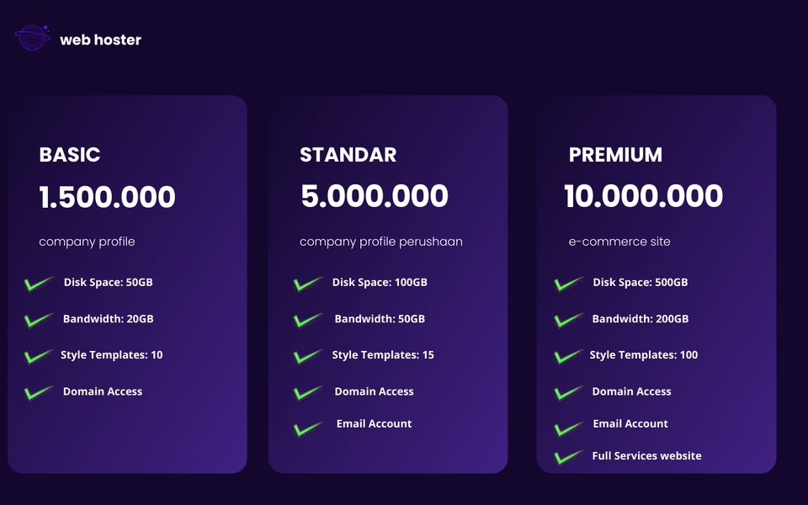Click the e-commerce site subtitle
The image size is (808, 505).
coord(619,242)
